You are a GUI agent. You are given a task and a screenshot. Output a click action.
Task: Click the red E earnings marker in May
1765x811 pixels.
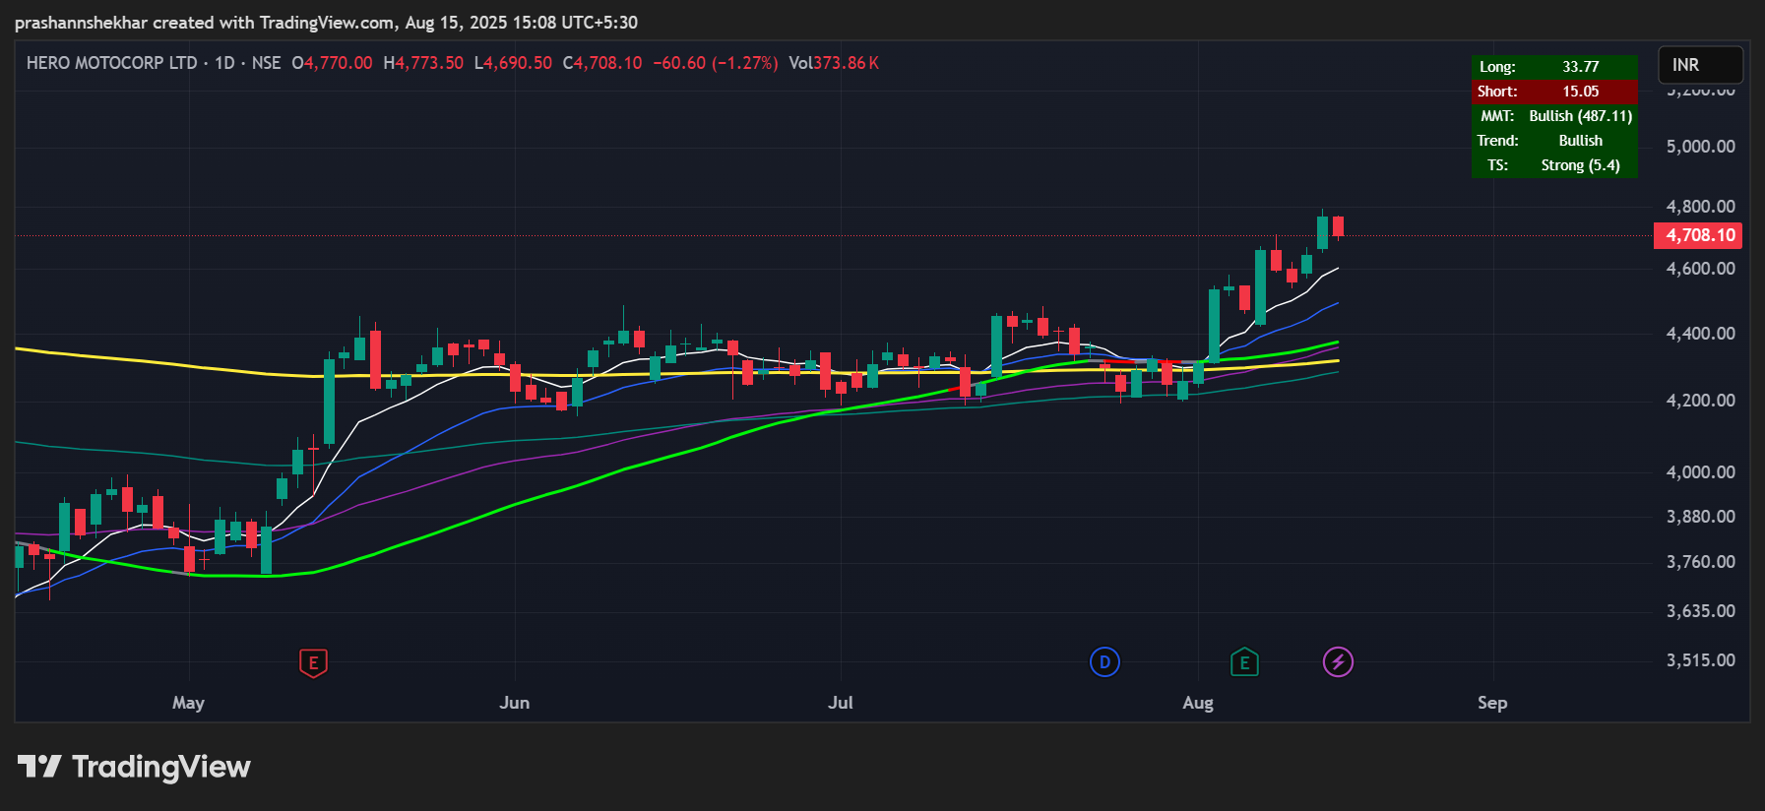313,662
